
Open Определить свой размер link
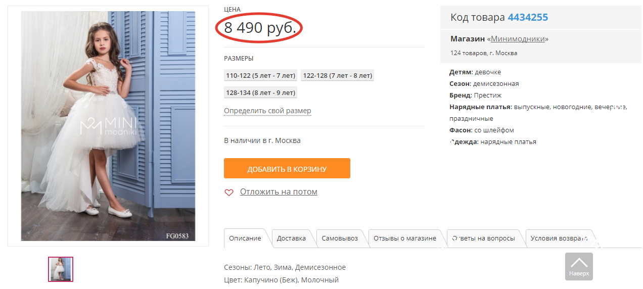[267, 111]
